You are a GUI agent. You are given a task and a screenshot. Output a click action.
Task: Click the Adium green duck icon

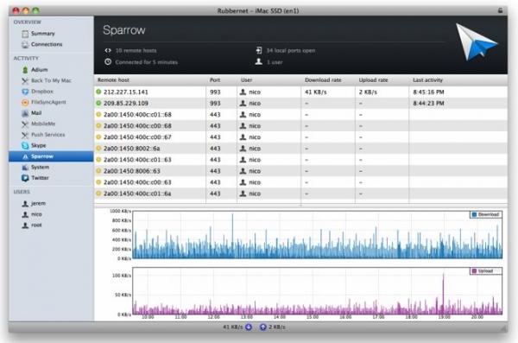[x=25, y=70]
